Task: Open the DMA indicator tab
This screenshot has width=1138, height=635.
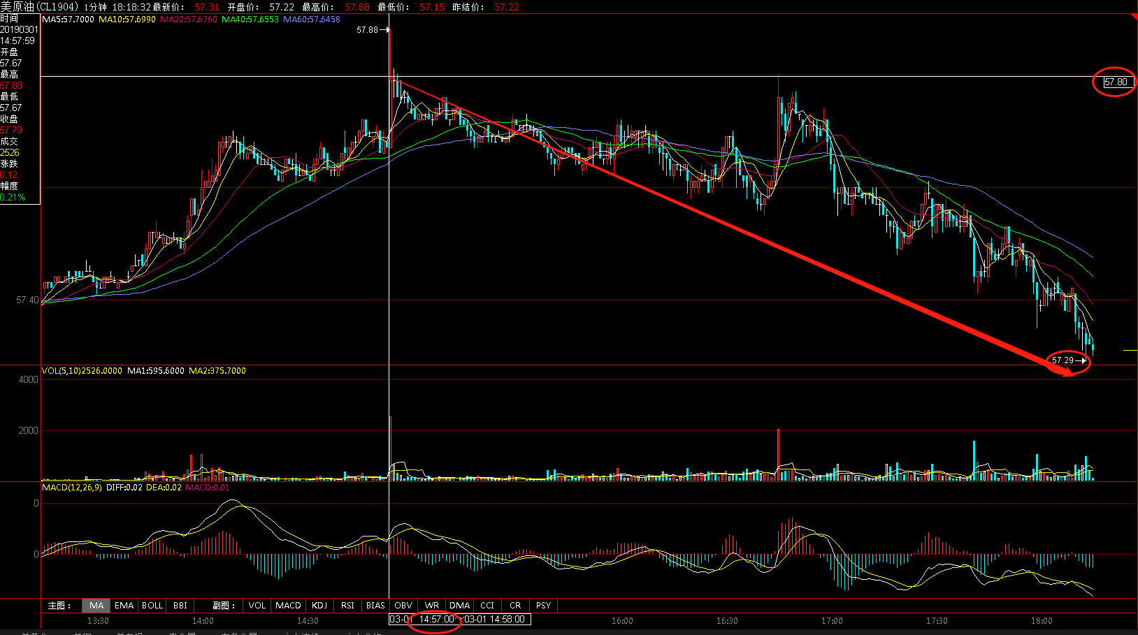Action: [459, 606]
